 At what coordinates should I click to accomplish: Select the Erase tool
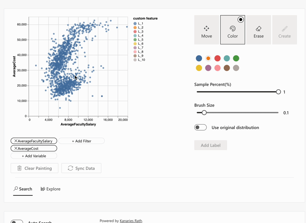pos(259,30)
